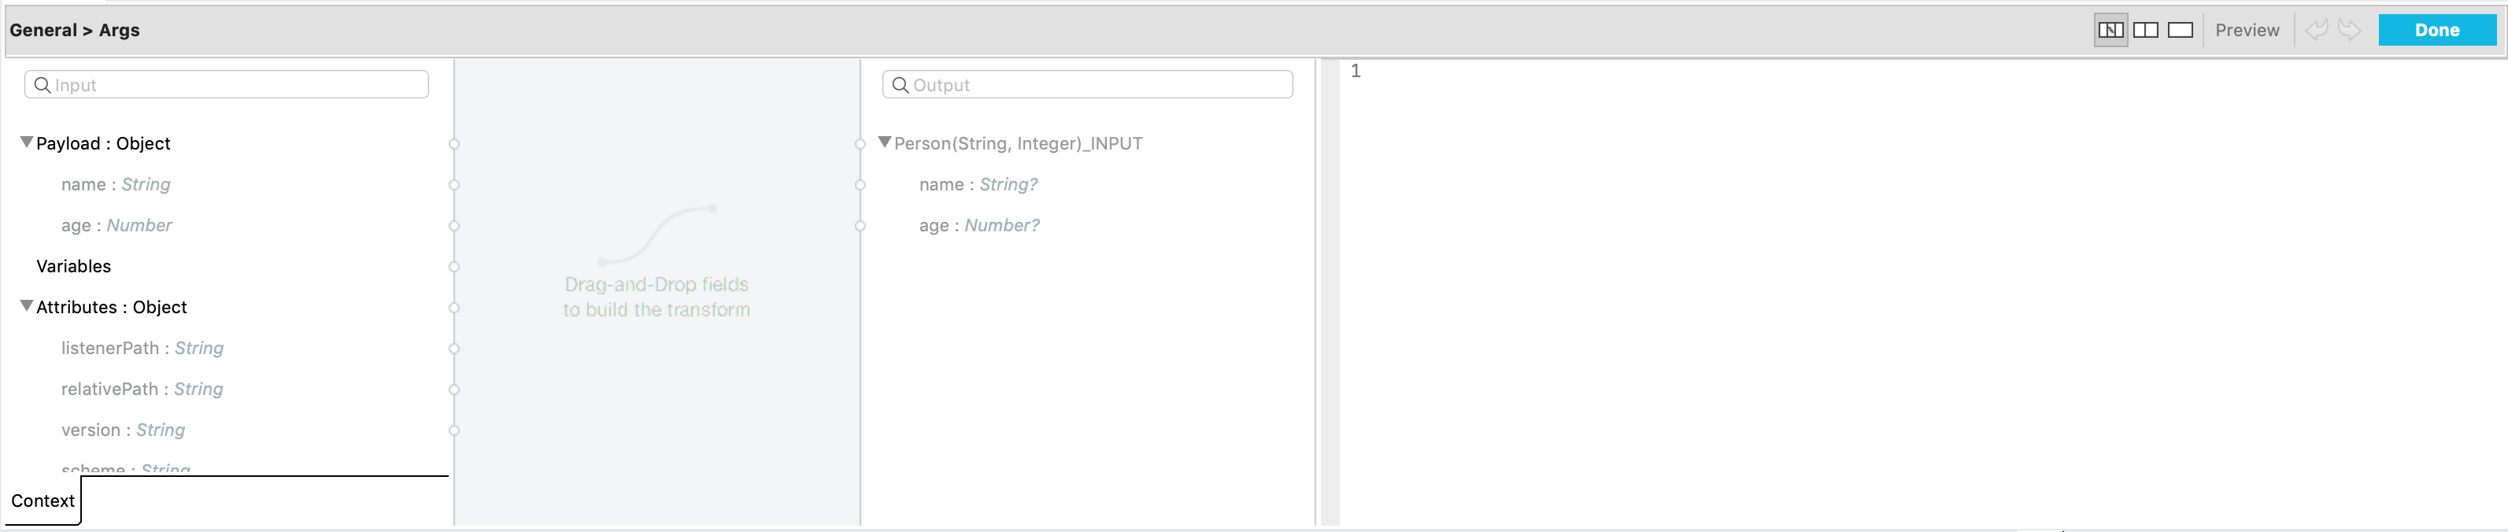Click the output name row connector dot

(860, 185)
